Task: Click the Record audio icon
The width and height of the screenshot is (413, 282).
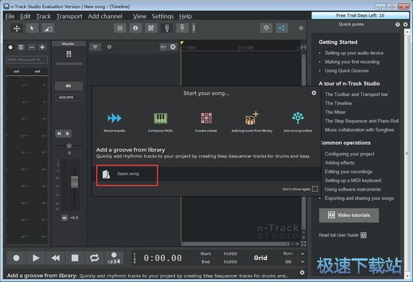Action: coord(115,118)
